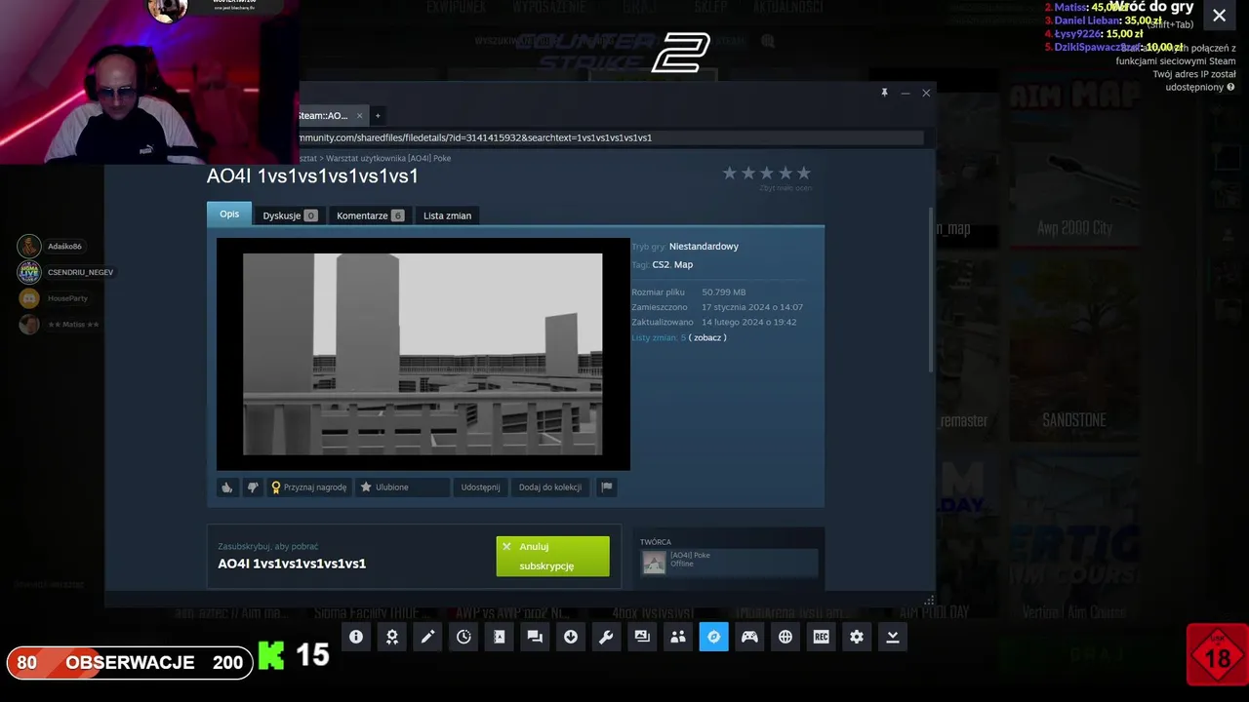
Task: Click the Wróć do gry label
Action: 1152,8
